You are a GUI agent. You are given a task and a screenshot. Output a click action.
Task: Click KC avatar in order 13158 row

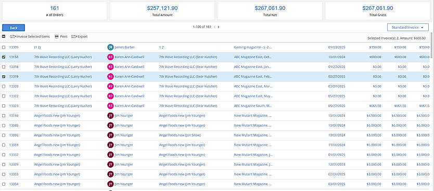(110, 57)
